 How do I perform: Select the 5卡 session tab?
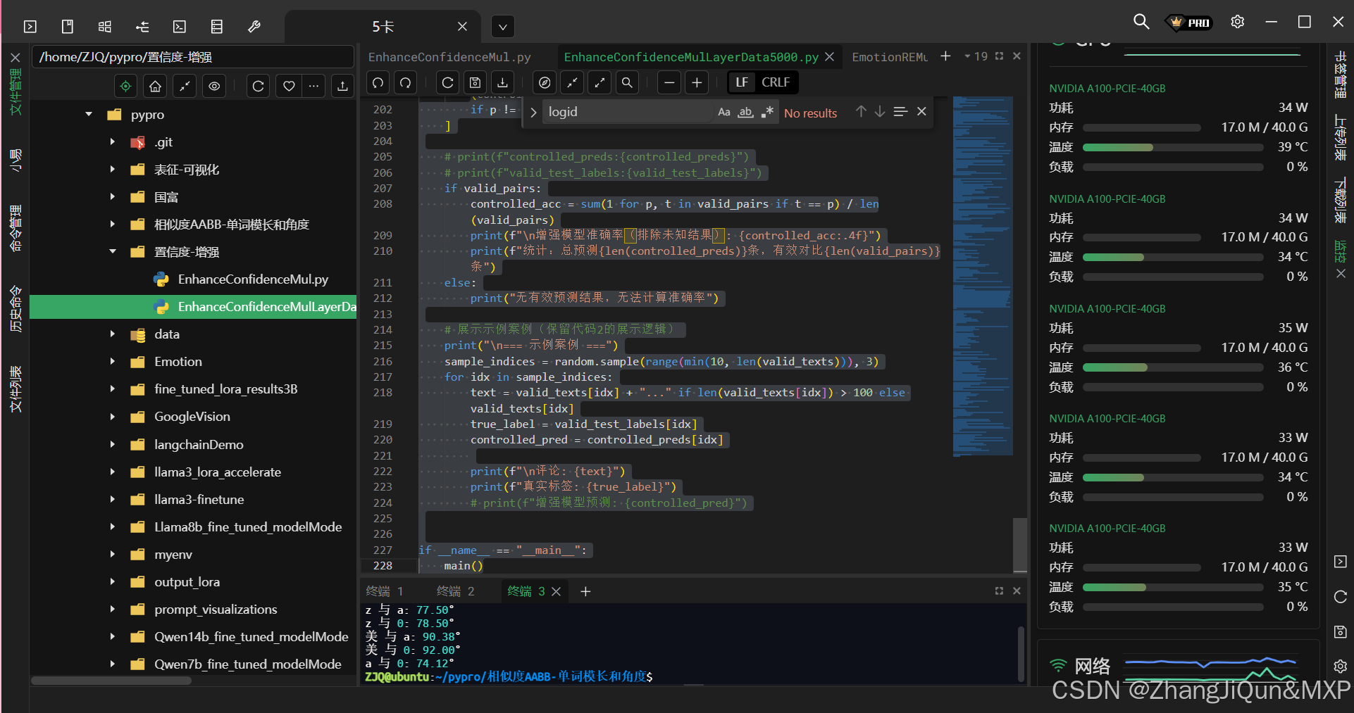click(x=383, y=27)
